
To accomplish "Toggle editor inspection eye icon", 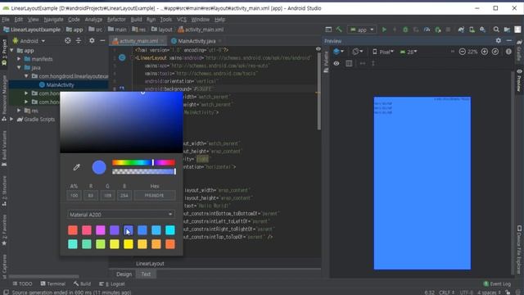I will pos(318,49).
